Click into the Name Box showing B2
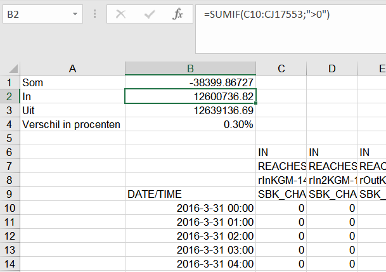This screenshot has width=386, height=272. [x=35, y=14]
